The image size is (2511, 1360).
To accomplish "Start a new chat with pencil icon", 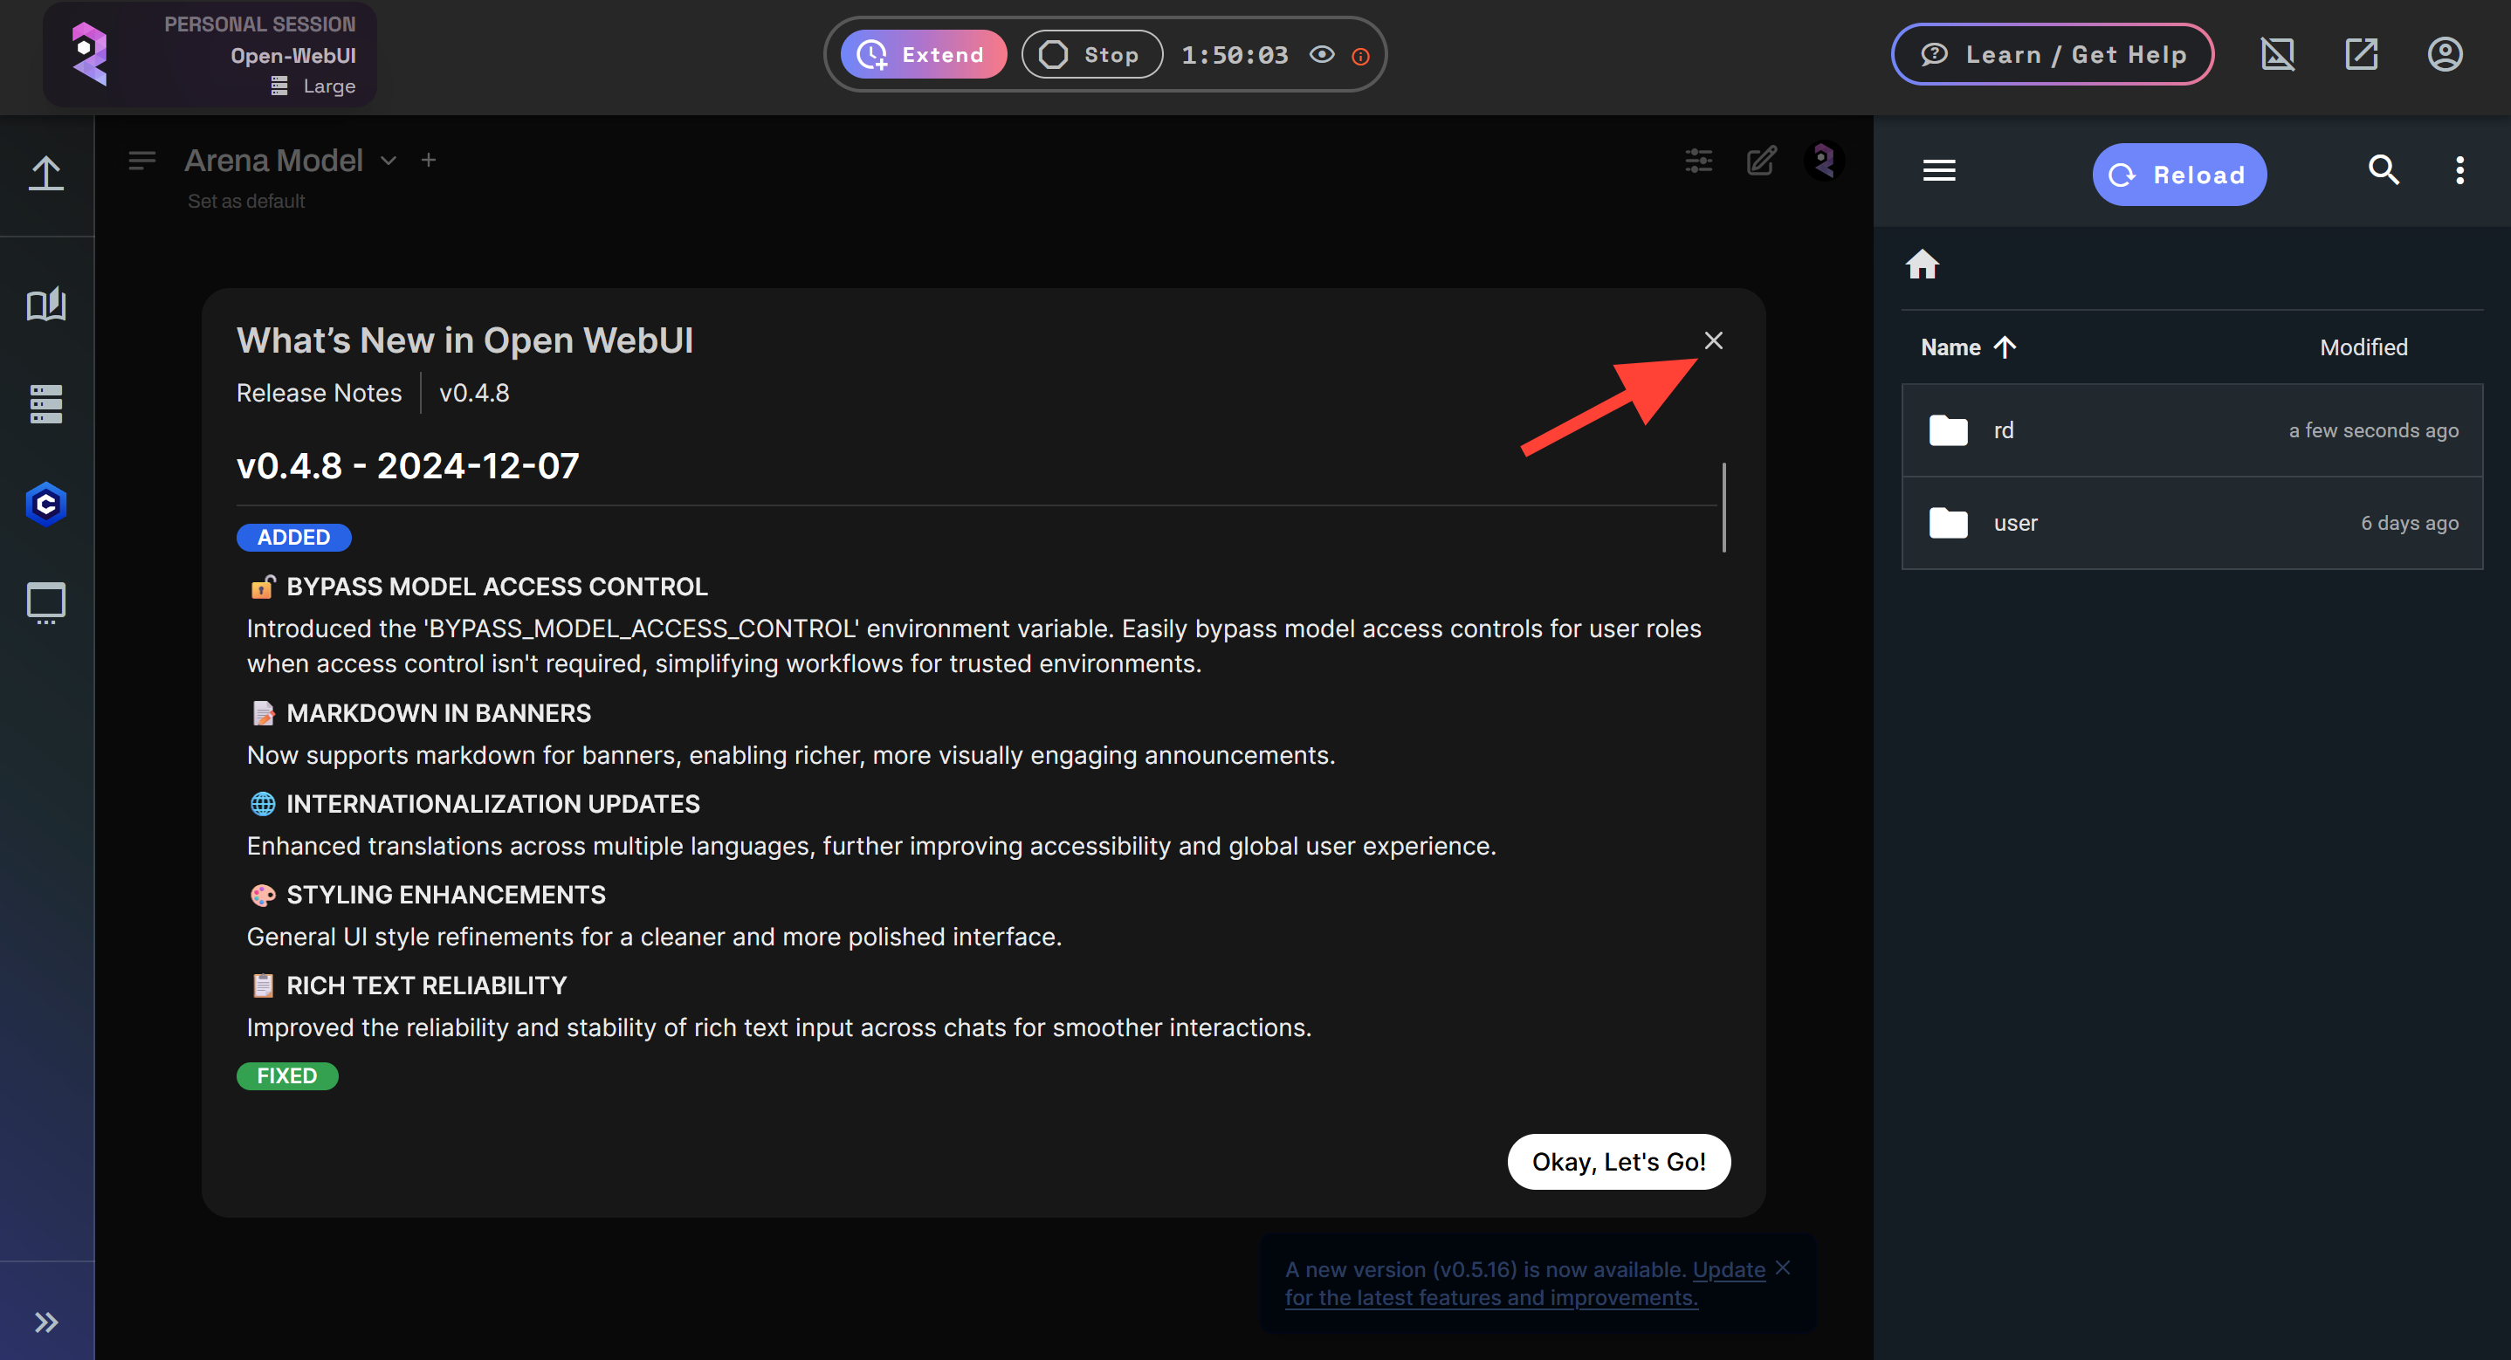I will click(1761, 160).
